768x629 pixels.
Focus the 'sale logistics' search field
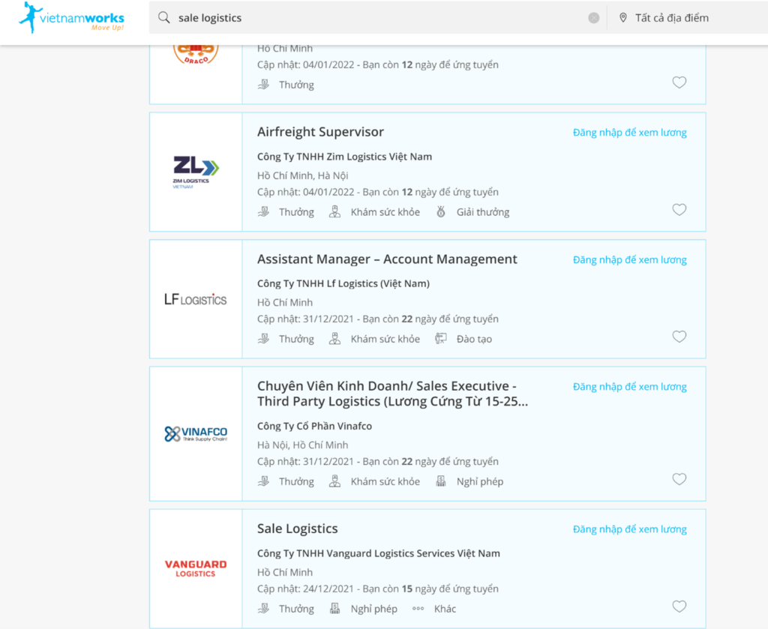[377, 18]
